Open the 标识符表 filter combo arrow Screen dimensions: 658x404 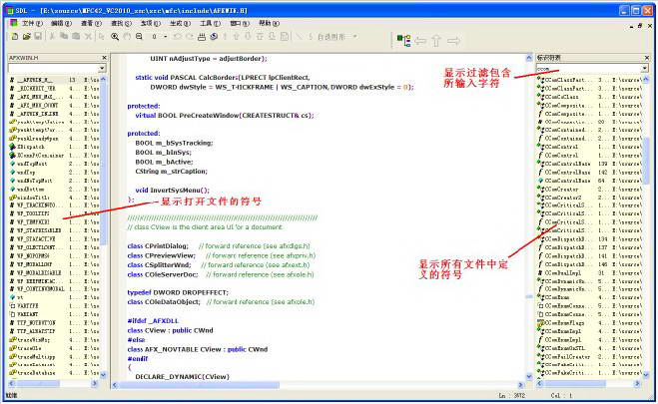tap(645, 68)
